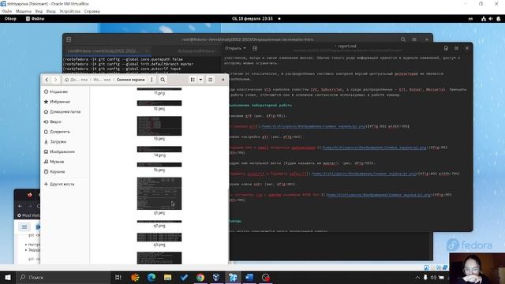
Task: Select the 11.png file label
Action: [159, 93]
